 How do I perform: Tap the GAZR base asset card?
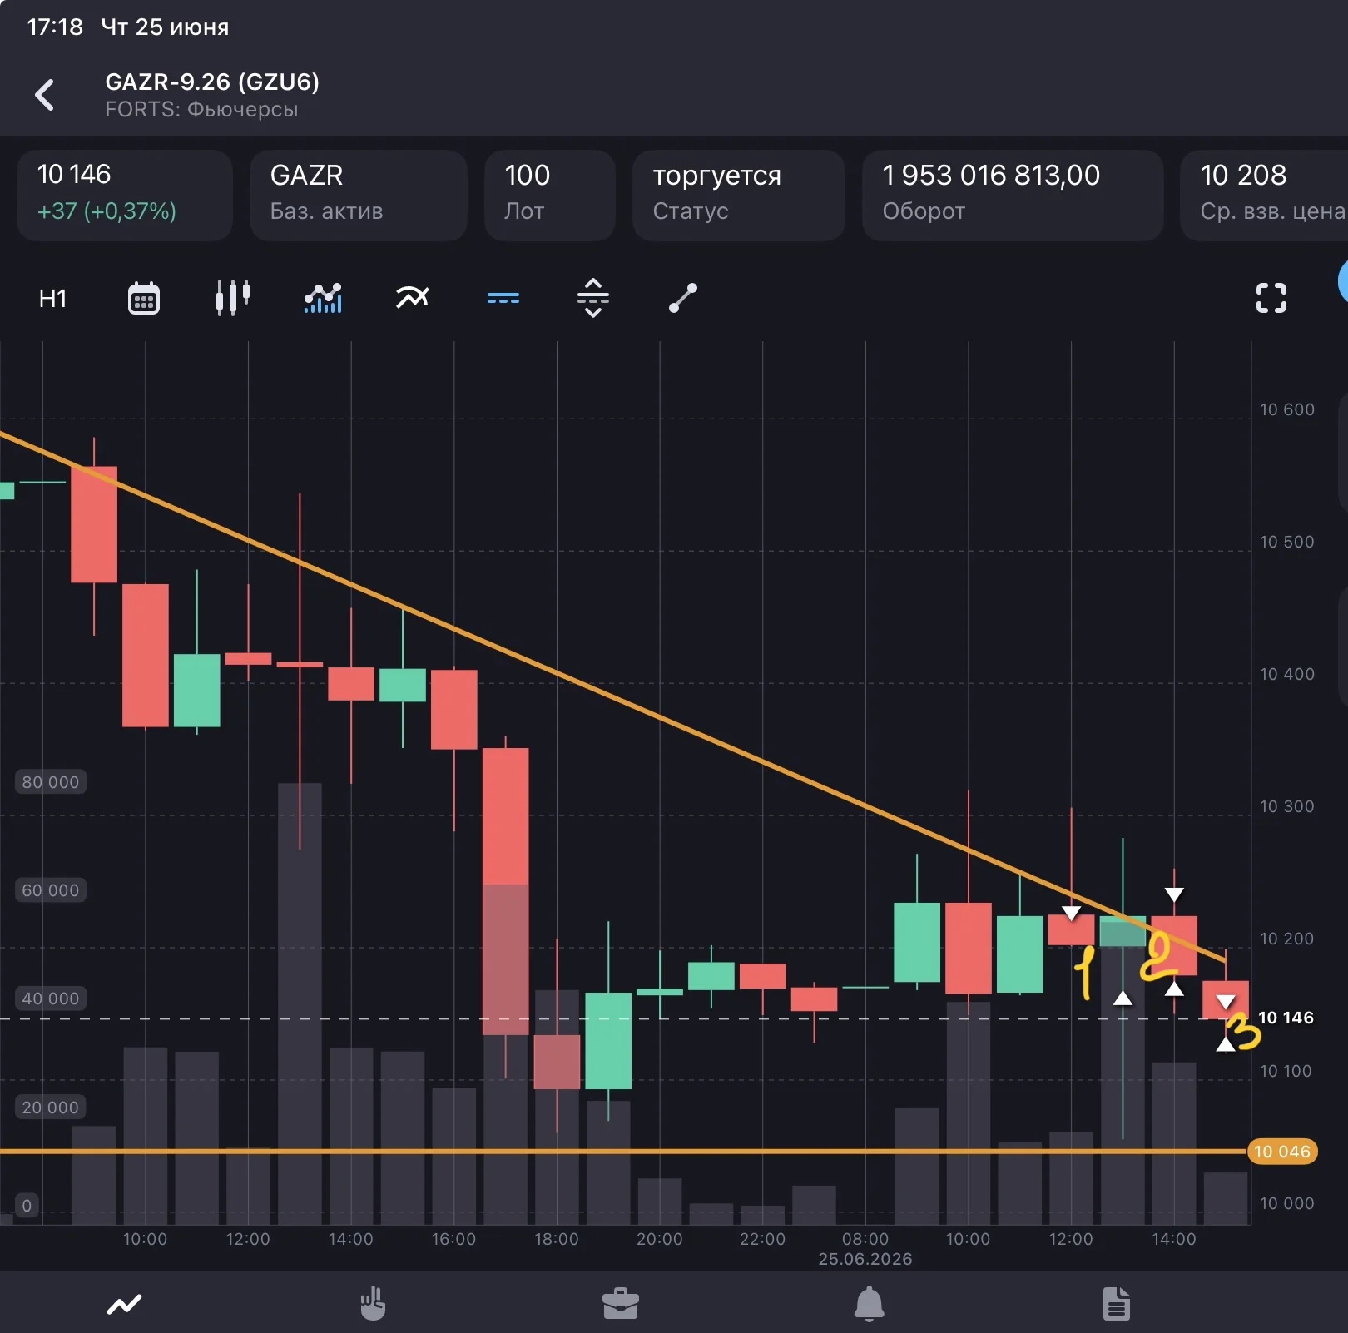pos(359,196)
